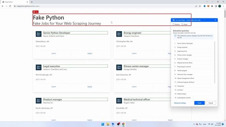Open the blue Power Automate extension icon
Screen dimensions: 226x127
point(204,6)
